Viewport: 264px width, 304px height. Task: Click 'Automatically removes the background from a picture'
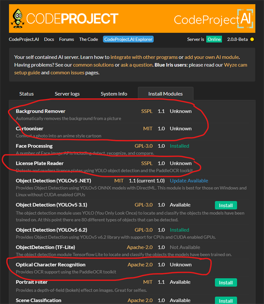coord(69,118)
